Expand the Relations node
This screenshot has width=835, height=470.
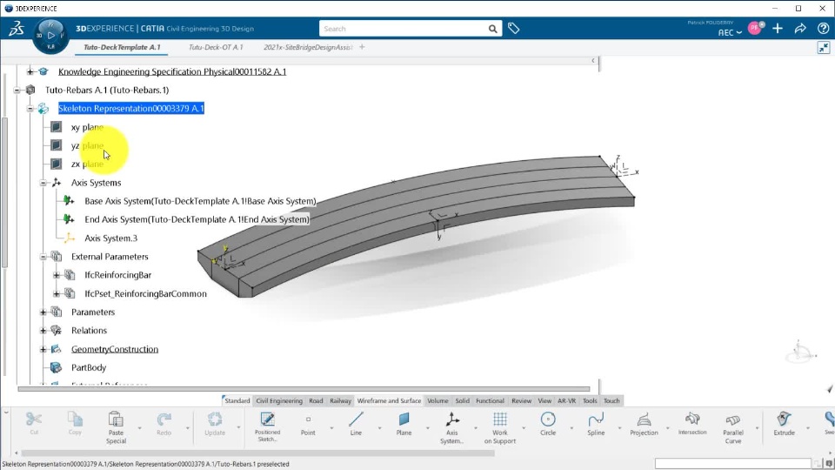pos(43,331)
